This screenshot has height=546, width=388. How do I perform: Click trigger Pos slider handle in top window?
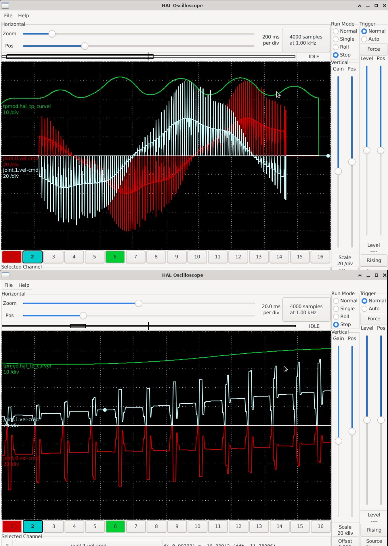click(381, 150)
